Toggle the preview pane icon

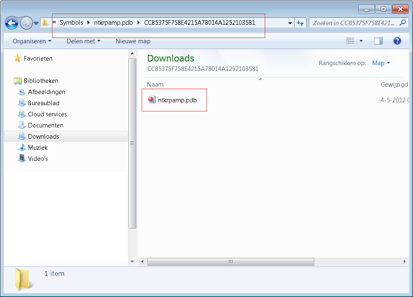pyautogui.click(x=378, y=41)
